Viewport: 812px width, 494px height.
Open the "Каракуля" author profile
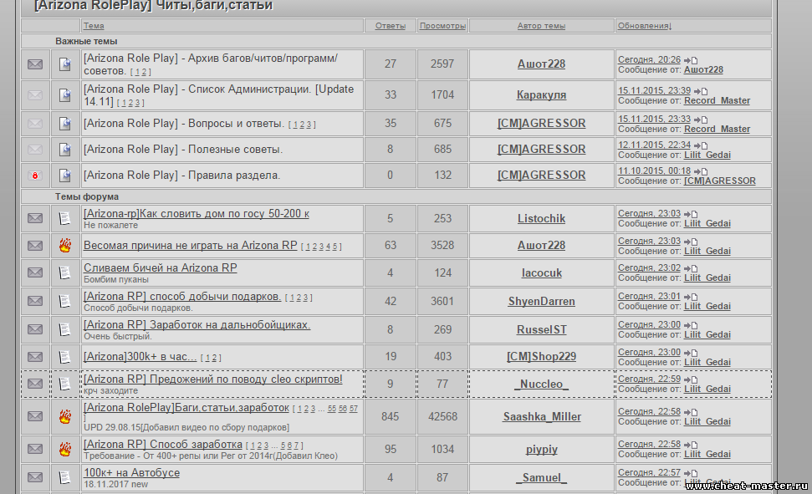point(541,95)
